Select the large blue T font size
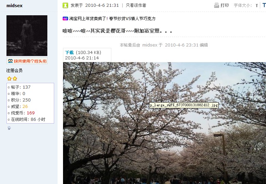The image size is (266, 184). pos(264,5)
